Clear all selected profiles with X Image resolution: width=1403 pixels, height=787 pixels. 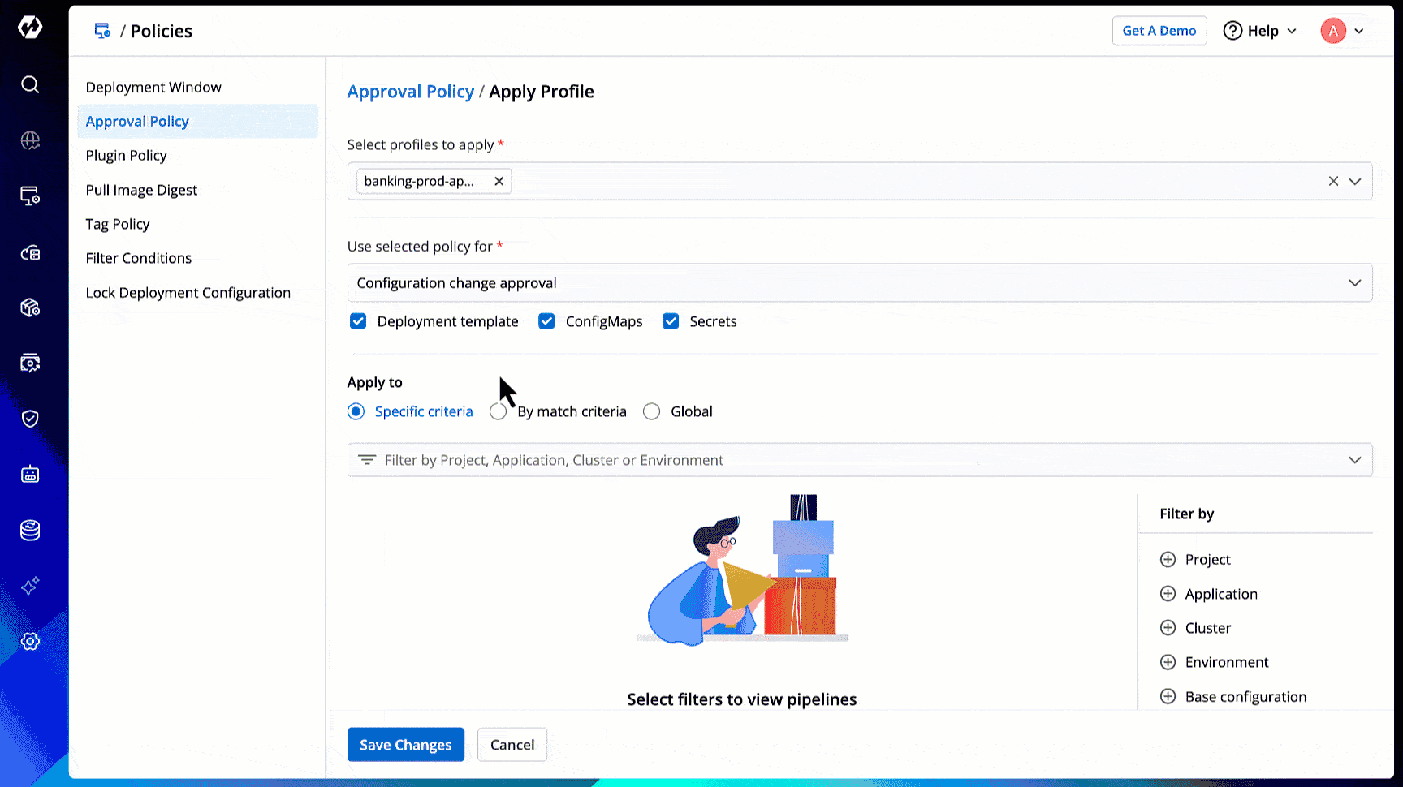1333,181
